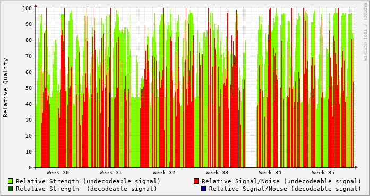Click the 50 value on the y-axis

tap(29, 88)
